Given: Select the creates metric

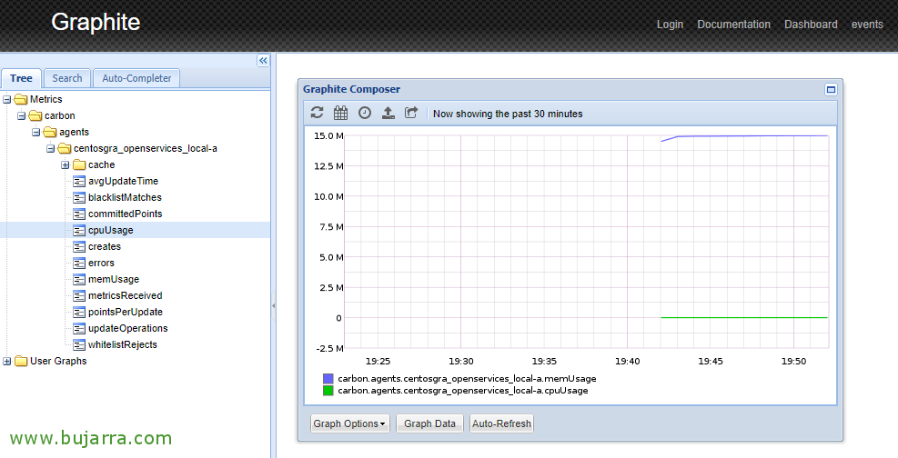Looking at the screenshot, I should [x=105, y=246].
